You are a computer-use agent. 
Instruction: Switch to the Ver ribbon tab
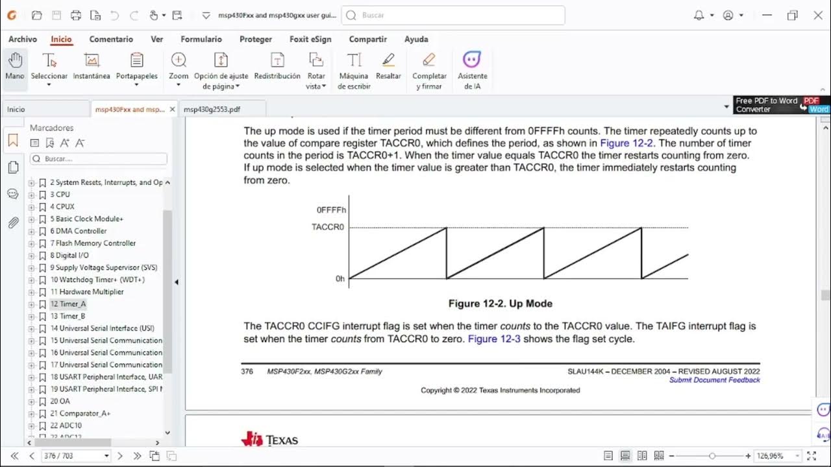pos(157,40)
